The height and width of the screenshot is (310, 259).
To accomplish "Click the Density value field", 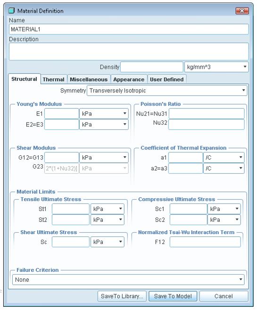I will (x=152, y=67).
